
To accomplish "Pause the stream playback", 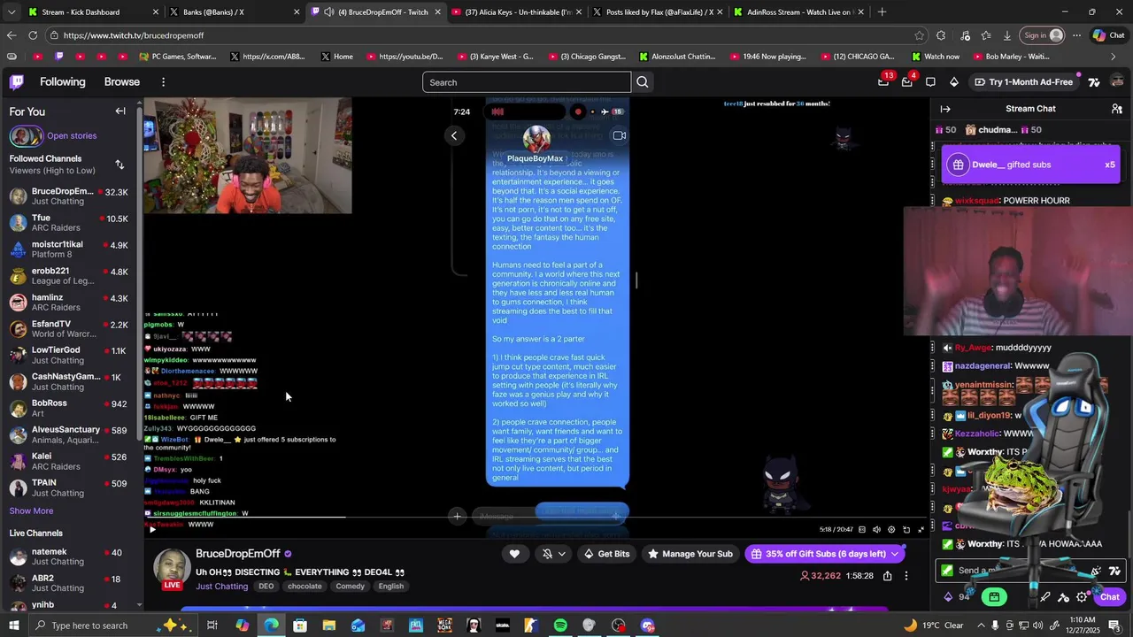I will tap(152, 529).
